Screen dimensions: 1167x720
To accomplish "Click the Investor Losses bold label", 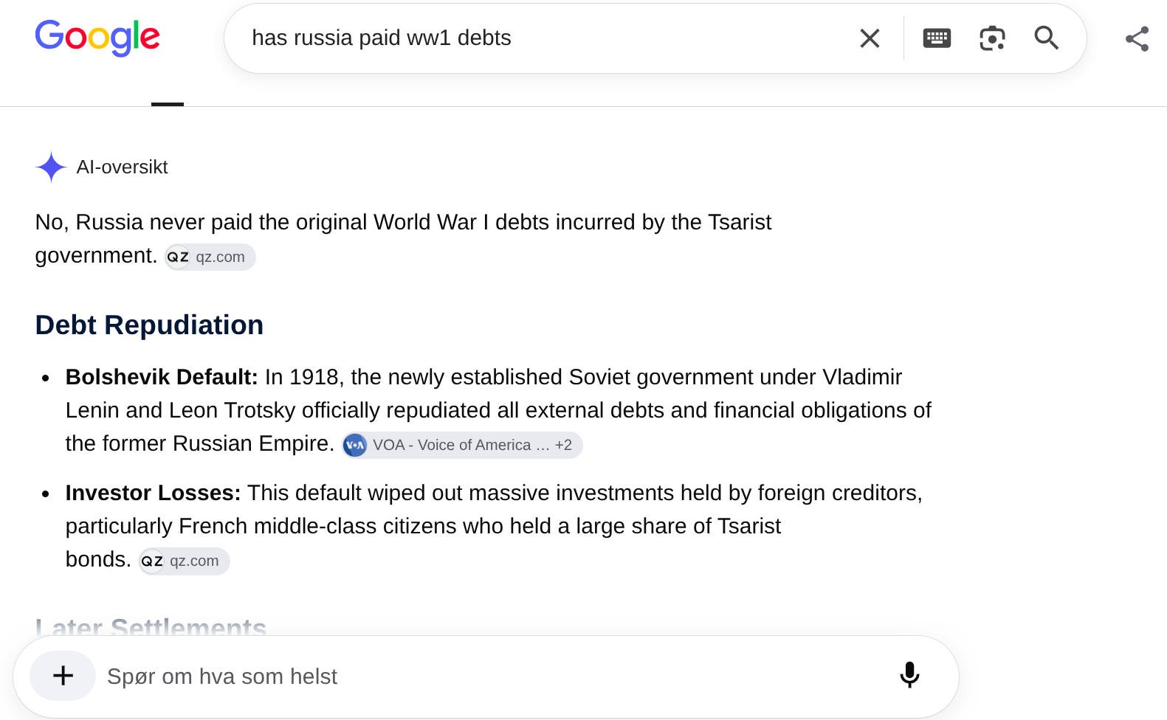I will click(154, 493).
